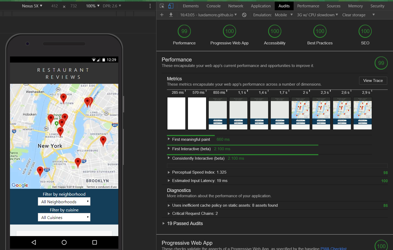Select the Audits tab

pos(284,6)
